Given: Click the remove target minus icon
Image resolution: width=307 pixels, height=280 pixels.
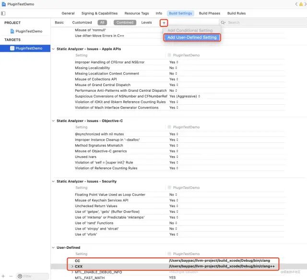Looking at the screenshot, I should click(x=11, y=276).
